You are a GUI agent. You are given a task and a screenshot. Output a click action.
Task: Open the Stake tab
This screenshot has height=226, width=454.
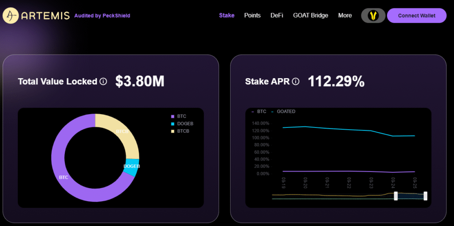point(227,16)
